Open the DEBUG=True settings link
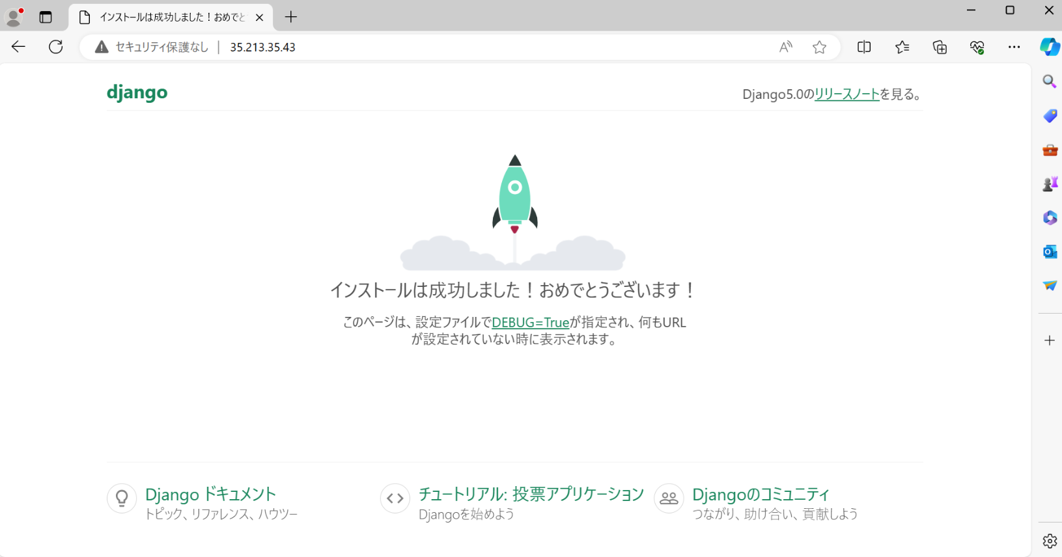The width and height of the screenshot is (1062, 557). 531,322
